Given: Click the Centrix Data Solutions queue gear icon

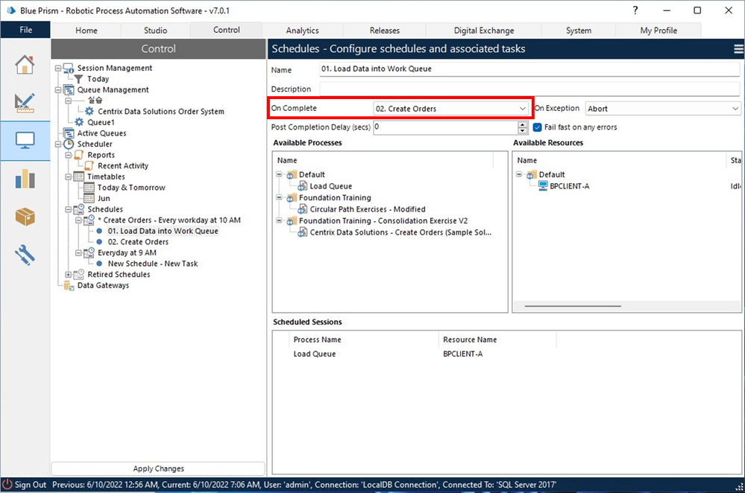Looking at the screenshot, I should (x=89, y=111).
